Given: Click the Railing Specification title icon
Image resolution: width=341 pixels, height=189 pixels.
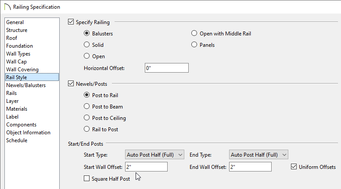Looking at the screenshot, I should 7,7.
